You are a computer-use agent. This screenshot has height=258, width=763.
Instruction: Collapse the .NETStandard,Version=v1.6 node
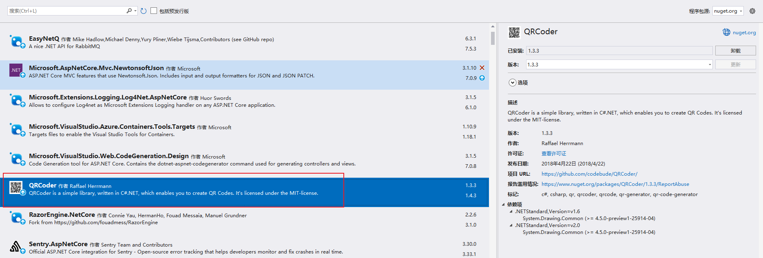(x=511, y=212)
